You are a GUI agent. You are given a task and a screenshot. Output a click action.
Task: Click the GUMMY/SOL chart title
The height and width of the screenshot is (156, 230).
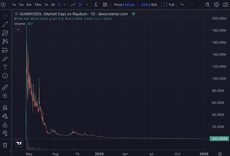click(x=74, y=14)
